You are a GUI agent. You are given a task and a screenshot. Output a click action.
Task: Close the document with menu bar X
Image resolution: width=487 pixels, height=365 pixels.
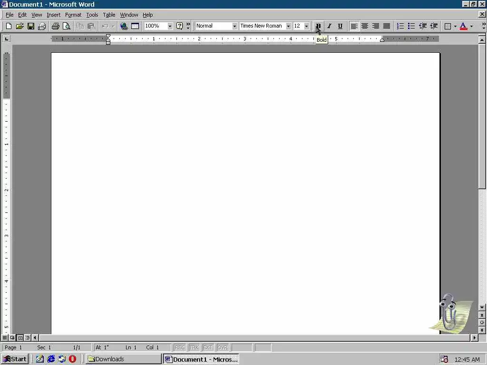(482, 14)
